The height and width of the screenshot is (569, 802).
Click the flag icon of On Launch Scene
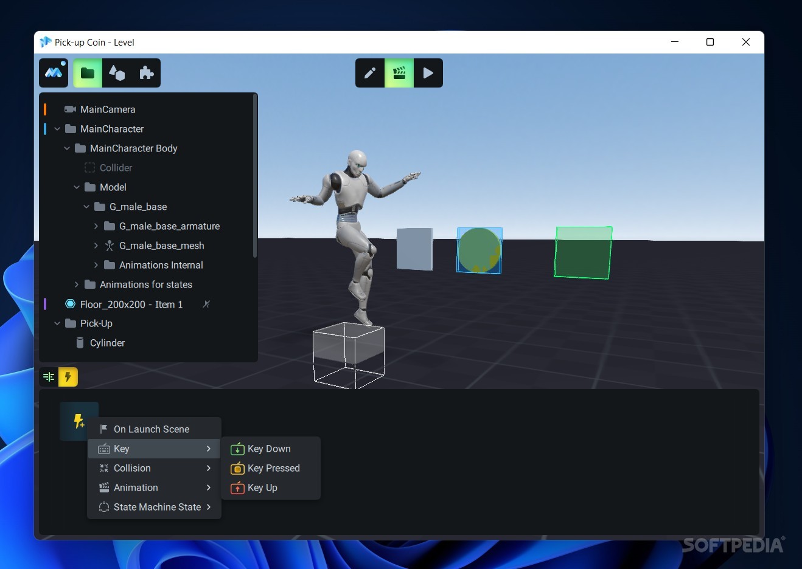pyautogui.click(x=104, y=429)
